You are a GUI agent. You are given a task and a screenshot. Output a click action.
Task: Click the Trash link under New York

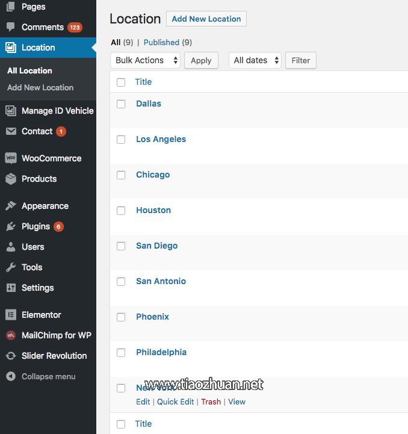(x=211, y=401)
